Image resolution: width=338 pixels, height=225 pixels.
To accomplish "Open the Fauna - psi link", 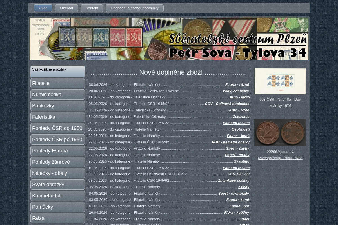I will click(x=239, y=206).
